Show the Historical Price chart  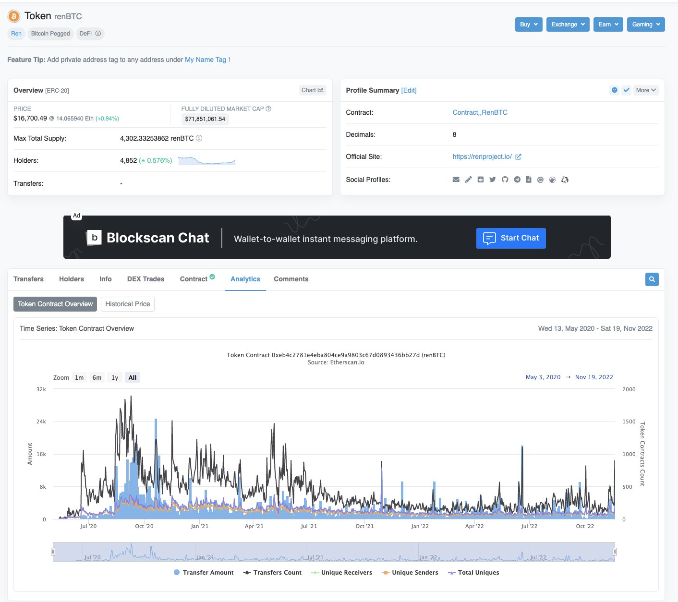point(128,304)
